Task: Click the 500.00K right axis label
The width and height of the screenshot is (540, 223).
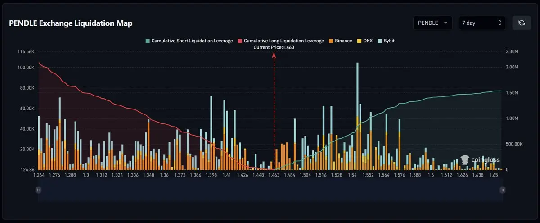Action: (514, 144)
